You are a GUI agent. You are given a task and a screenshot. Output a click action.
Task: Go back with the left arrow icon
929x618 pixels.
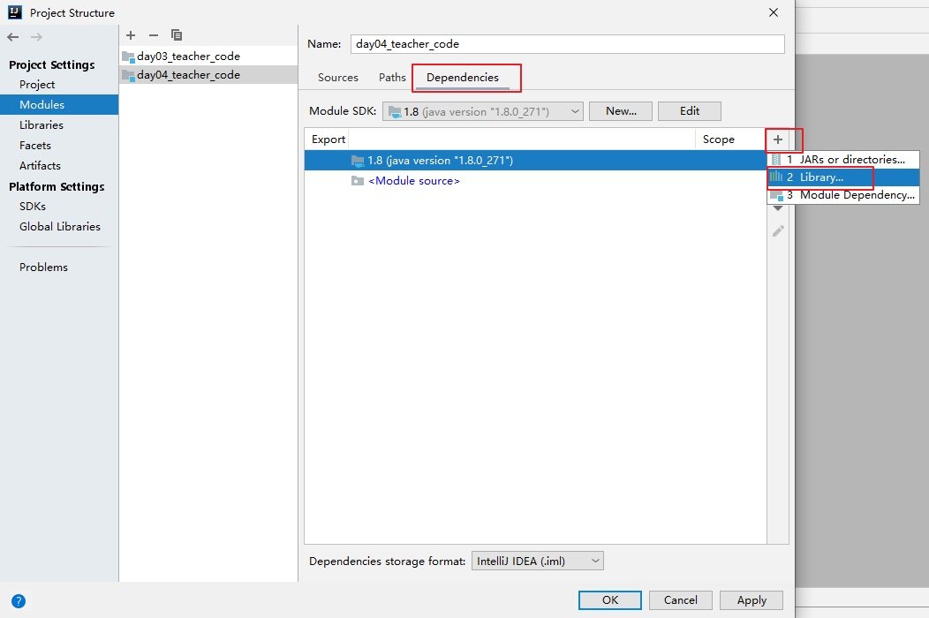tap(13, 37)
